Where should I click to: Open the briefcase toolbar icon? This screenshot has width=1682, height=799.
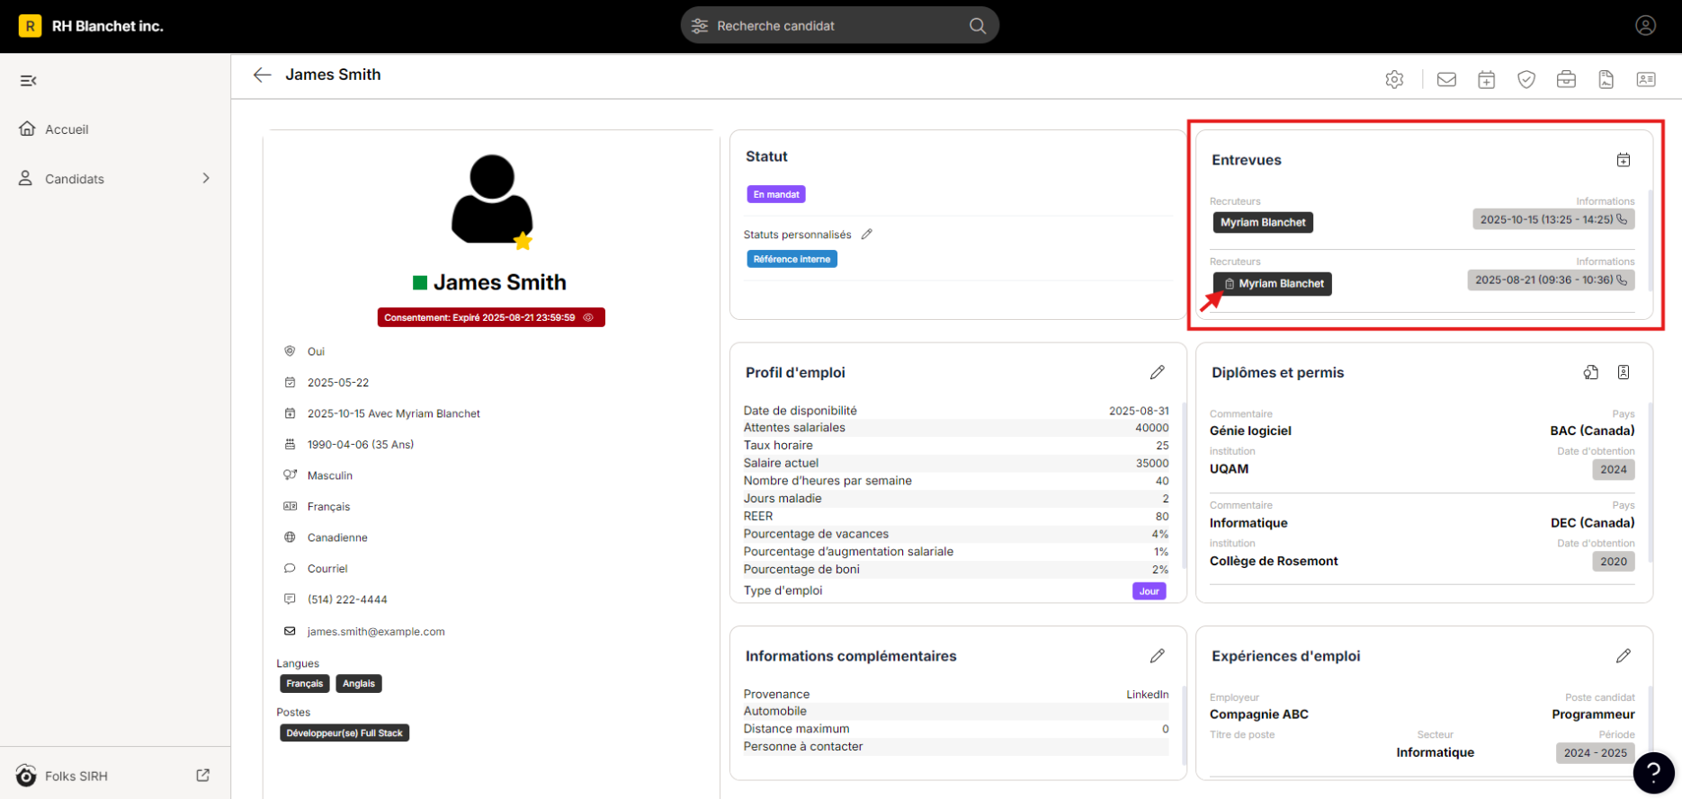point(1566,80)
